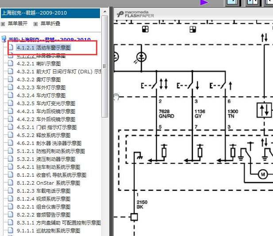Click page icon beside 8.2.2.2 音频警告示意图
The height and width of the screenshot is (236, 273).
[11, 214]
